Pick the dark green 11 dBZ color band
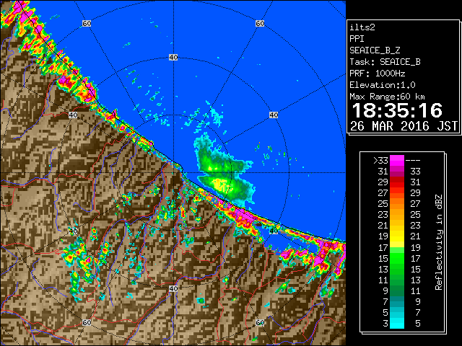The image size is (462, 346). pos(397,280)
